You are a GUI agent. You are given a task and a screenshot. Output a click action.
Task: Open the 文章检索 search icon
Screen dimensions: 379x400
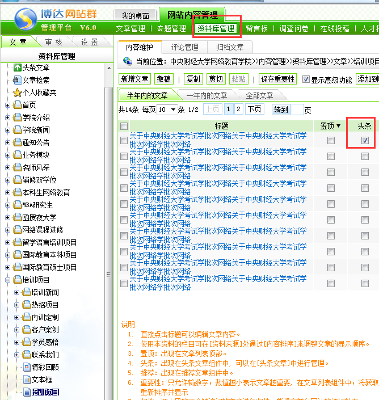(x=18, y=80)
